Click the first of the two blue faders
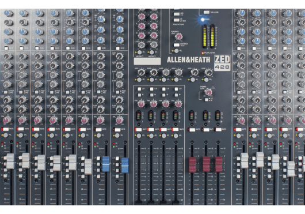 [x=106, y=164]
